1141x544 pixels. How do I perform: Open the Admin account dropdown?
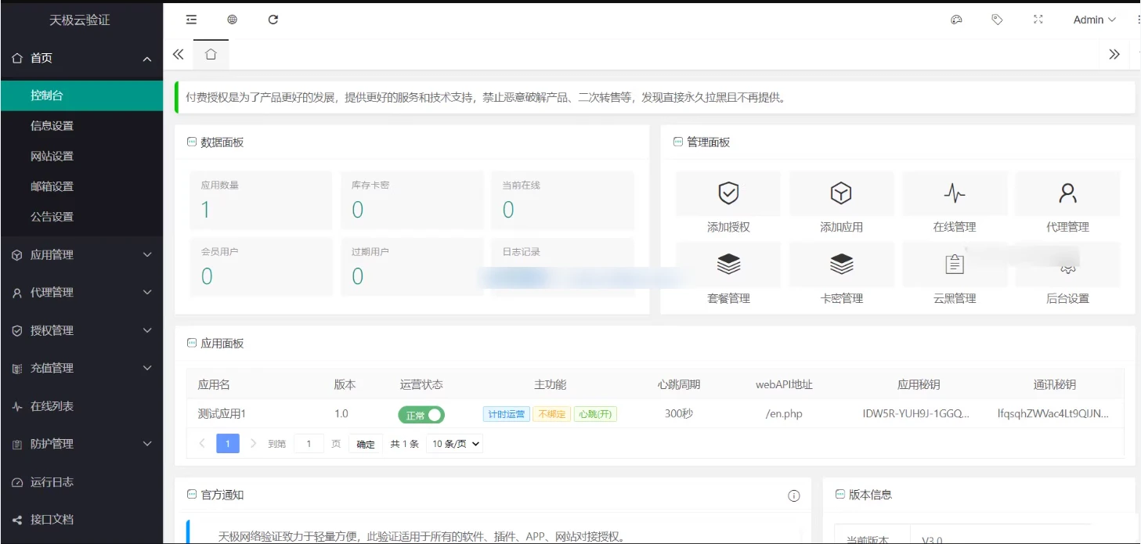click(1094, 20)
